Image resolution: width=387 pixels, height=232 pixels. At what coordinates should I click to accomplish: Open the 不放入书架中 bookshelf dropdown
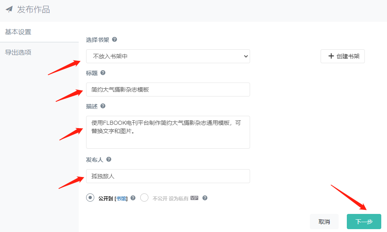click(168, 56)
